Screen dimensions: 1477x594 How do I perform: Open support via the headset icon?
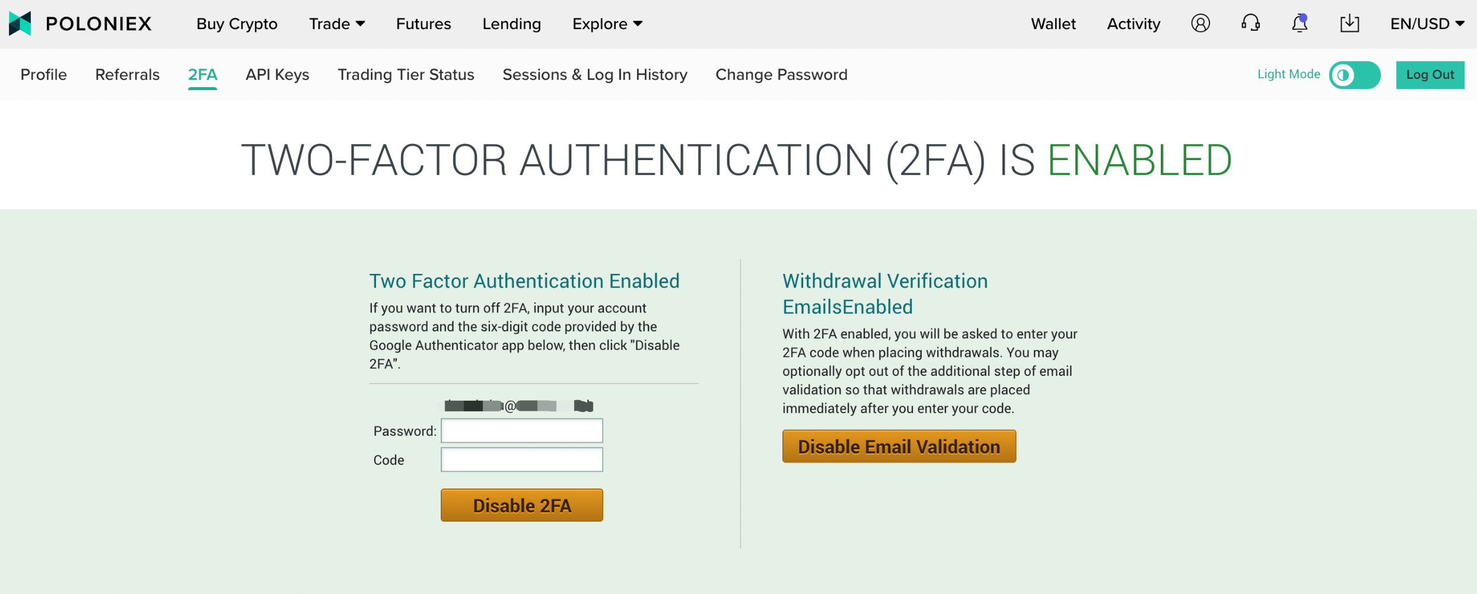1250,23
